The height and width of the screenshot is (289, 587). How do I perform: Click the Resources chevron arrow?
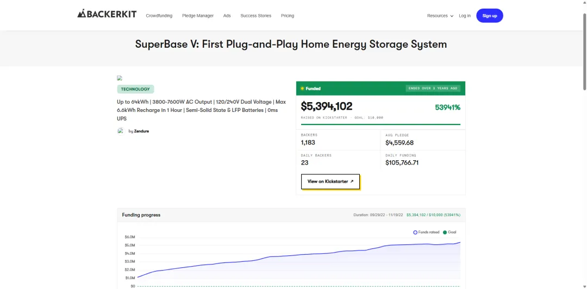click(452, 16)
